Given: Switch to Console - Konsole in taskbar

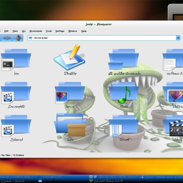Looking at the screenshot, I should 12,181.
